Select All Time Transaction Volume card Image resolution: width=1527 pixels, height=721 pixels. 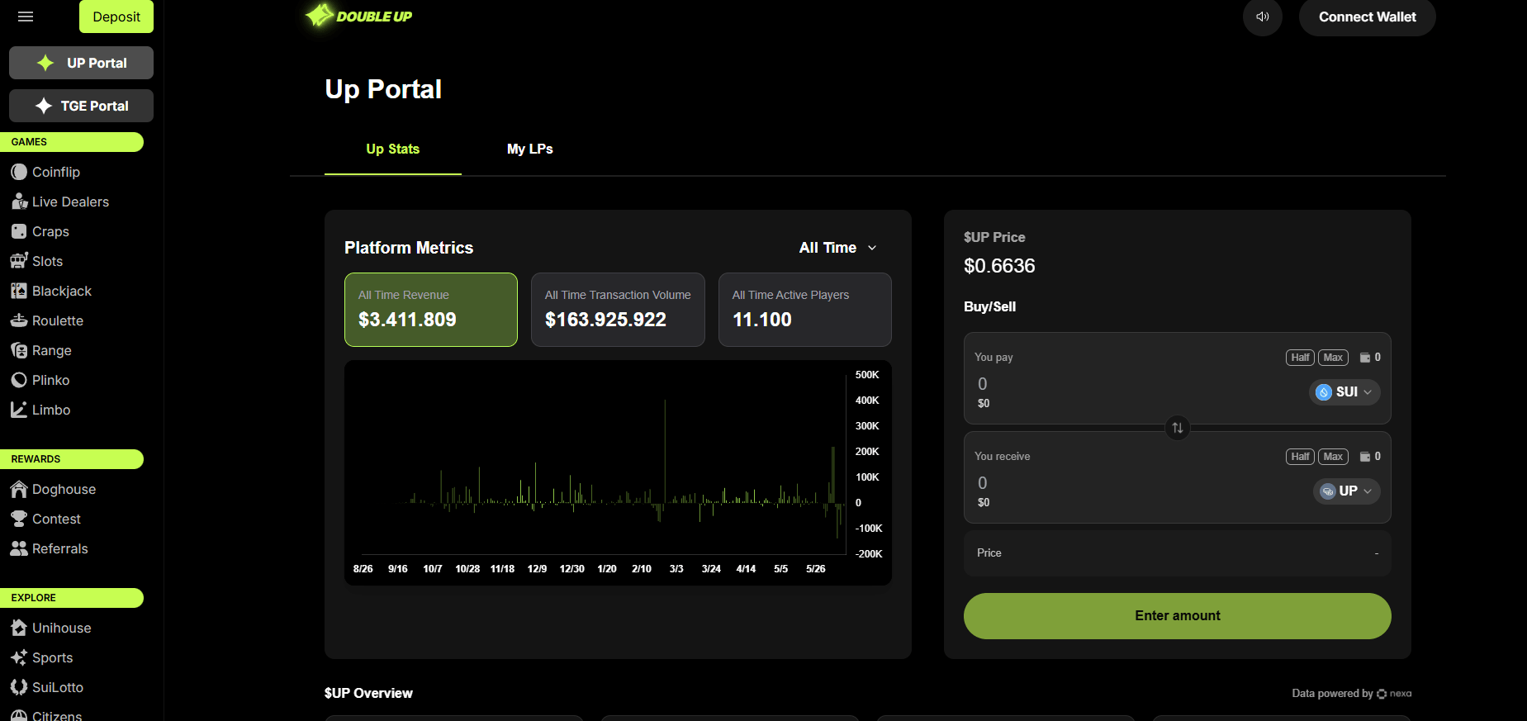click(x=617, y=310)
